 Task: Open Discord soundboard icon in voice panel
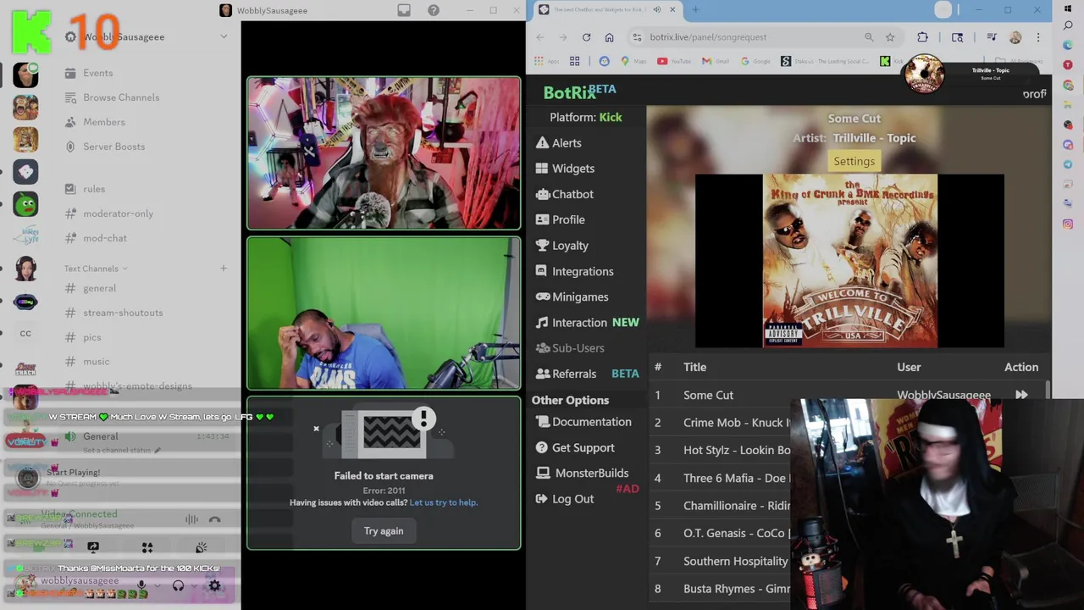tap(201, 547)
